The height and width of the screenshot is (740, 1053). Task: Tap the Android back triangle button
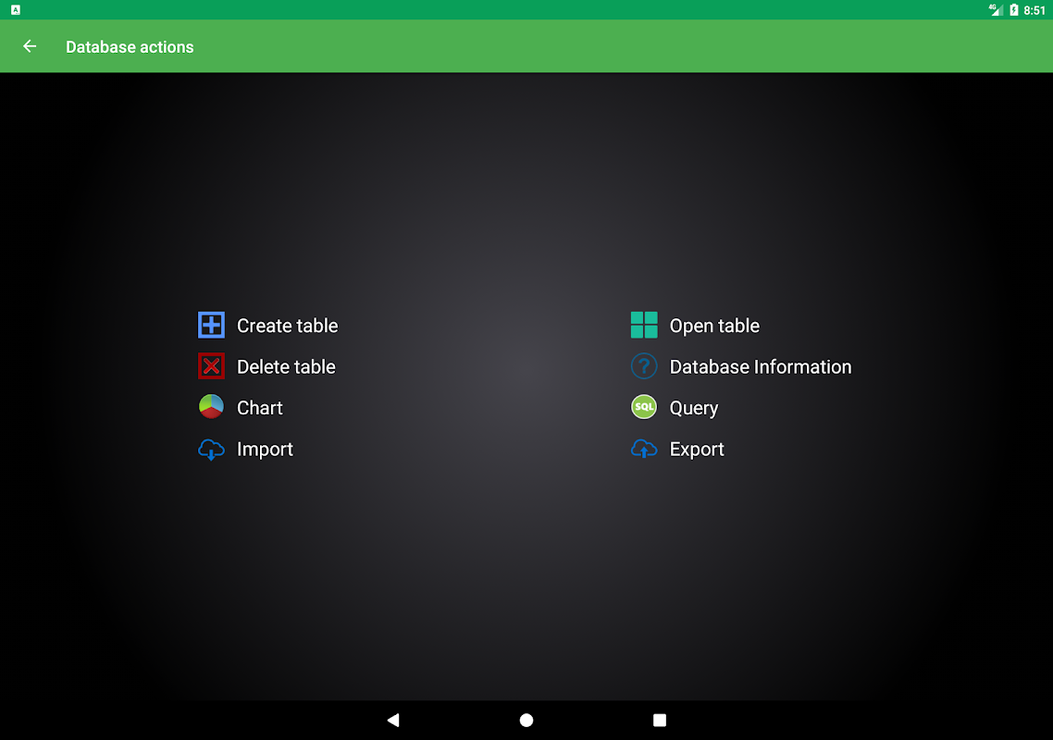click(x=393, y=720)
